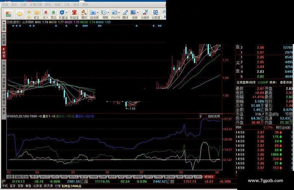This screenshot has width=294, height=190.
Task: Click the yellow down arrow icon
Action: 29,16
